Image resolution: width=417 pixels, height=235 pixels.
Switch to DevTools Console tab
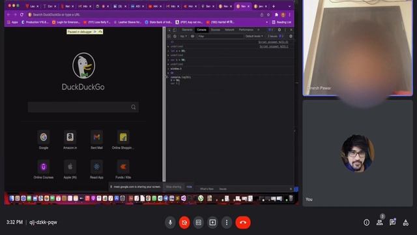tap(201, 30)
